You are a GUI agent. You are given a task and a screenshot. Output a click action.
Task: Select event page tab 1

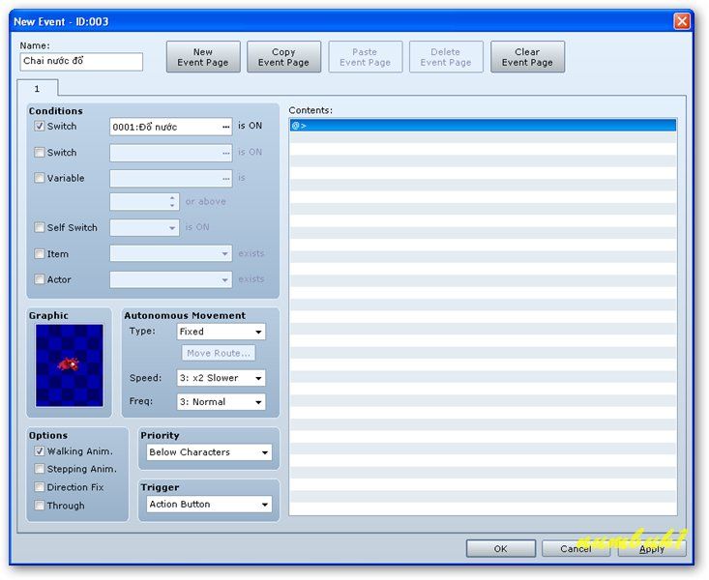[x=38, y=89]
